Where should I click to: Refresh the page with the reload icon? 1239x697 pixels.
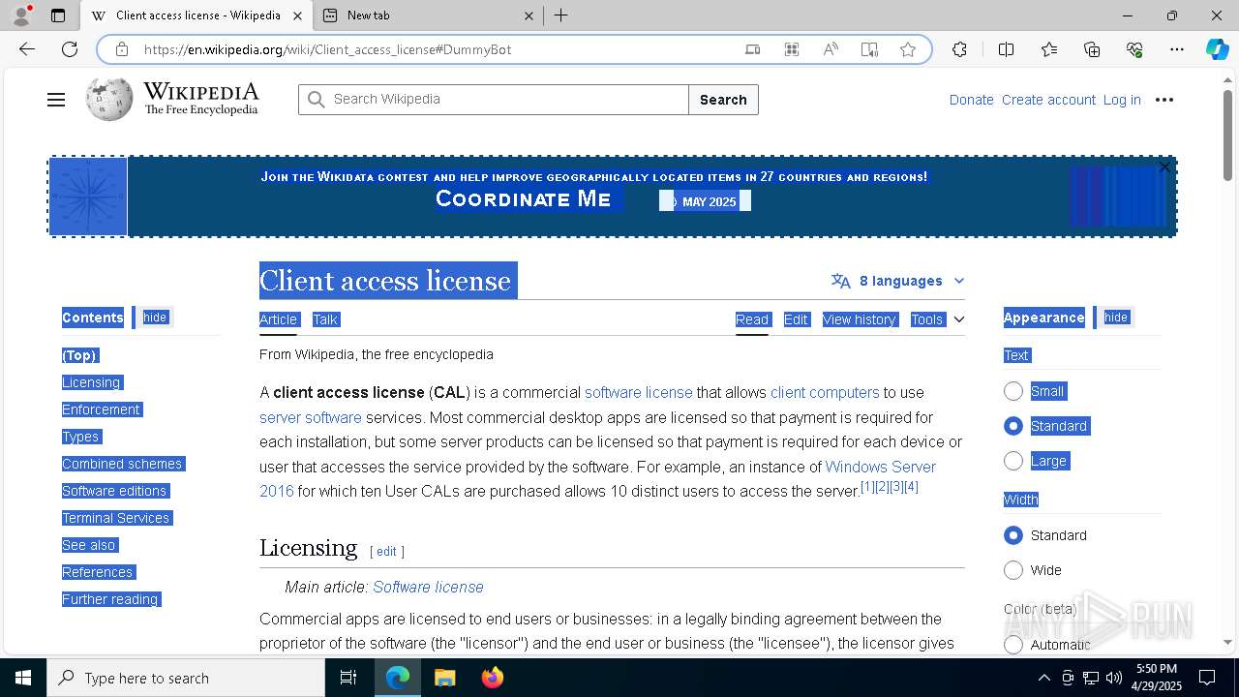[x=70, y=49]
